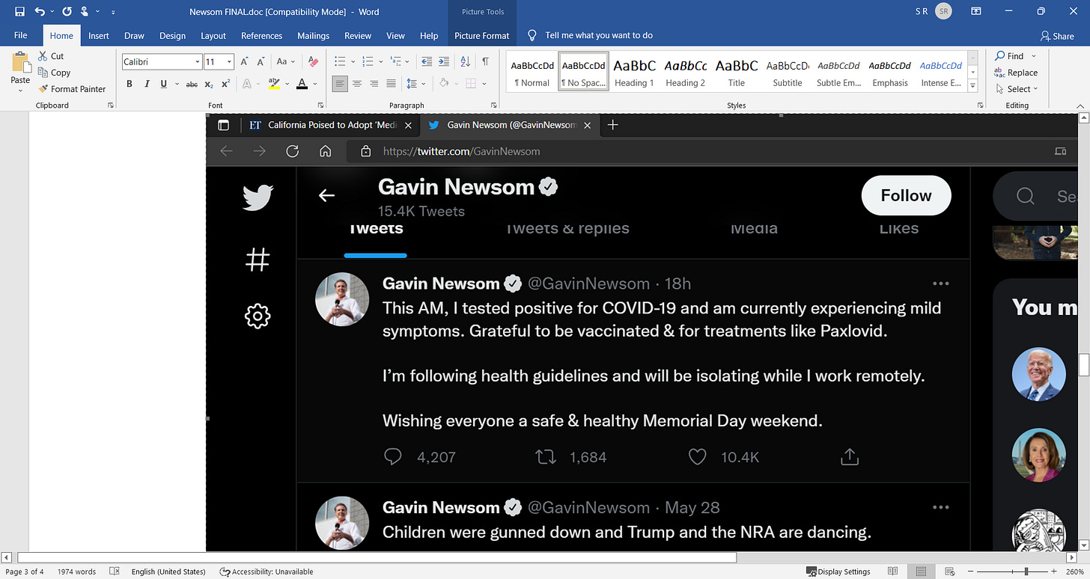1090x579 pixels.
Task: Expand the numbering list dropdown arrow
Action: tap(380, 62)
